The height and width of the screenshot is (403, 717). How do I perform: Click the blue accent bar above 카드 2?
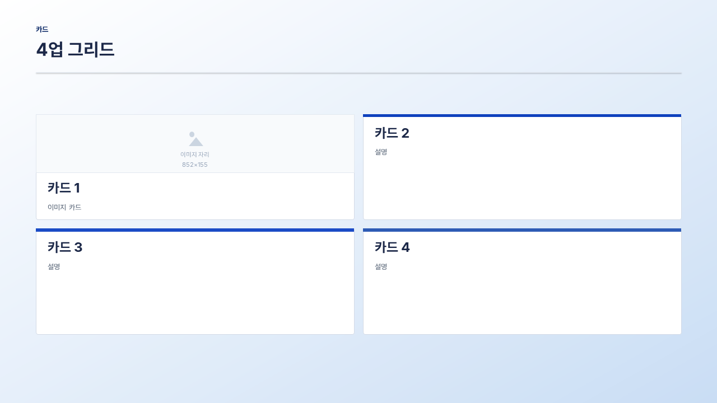tap(522, 115)
